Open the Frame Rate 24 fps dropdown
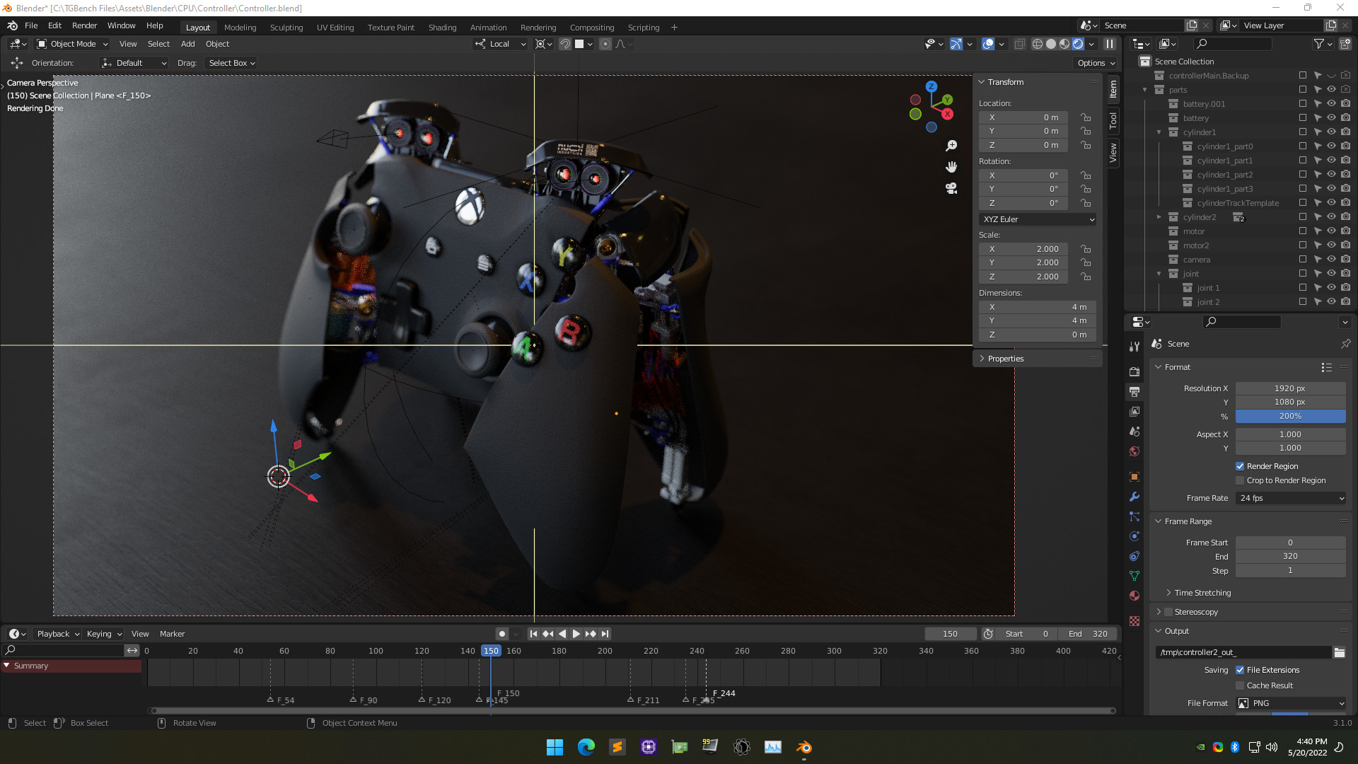Image resolution: width=1358 pixels, height=764 pixels. click(1291, 498)
